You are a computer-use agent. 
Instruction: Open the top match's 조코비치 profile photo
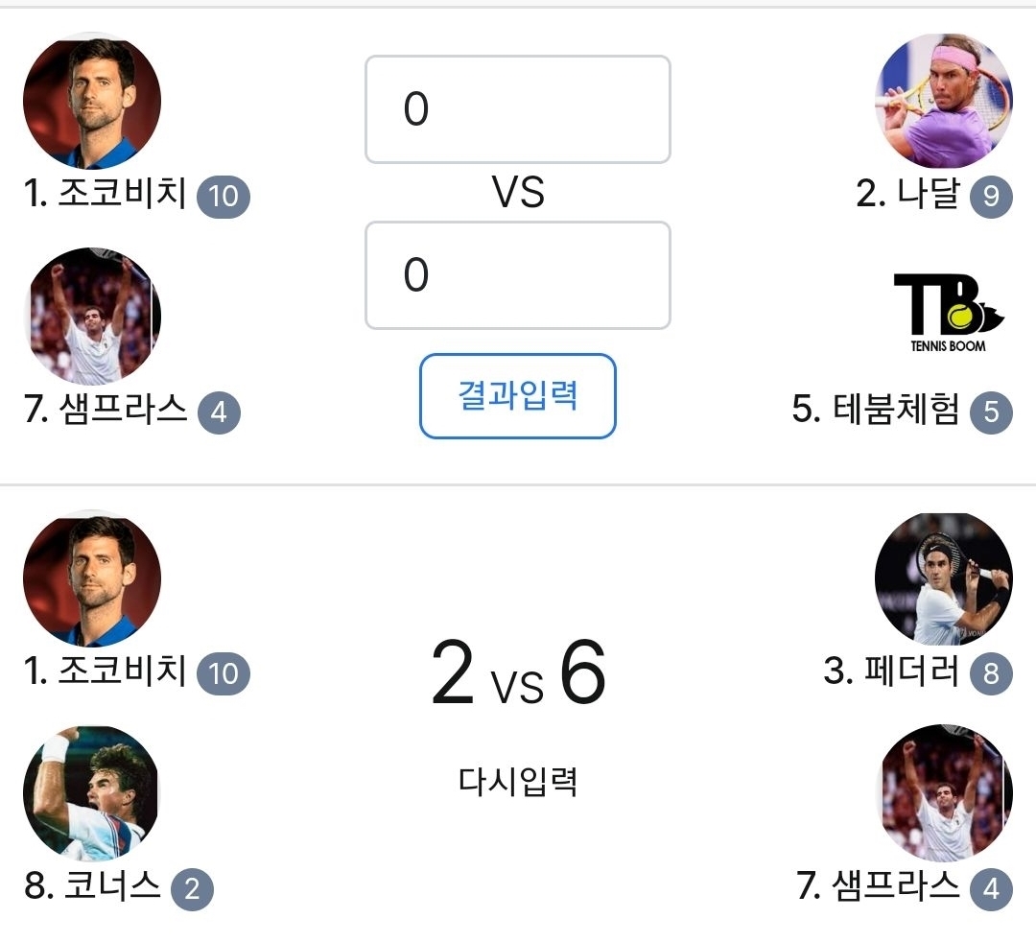pos(92,101)
